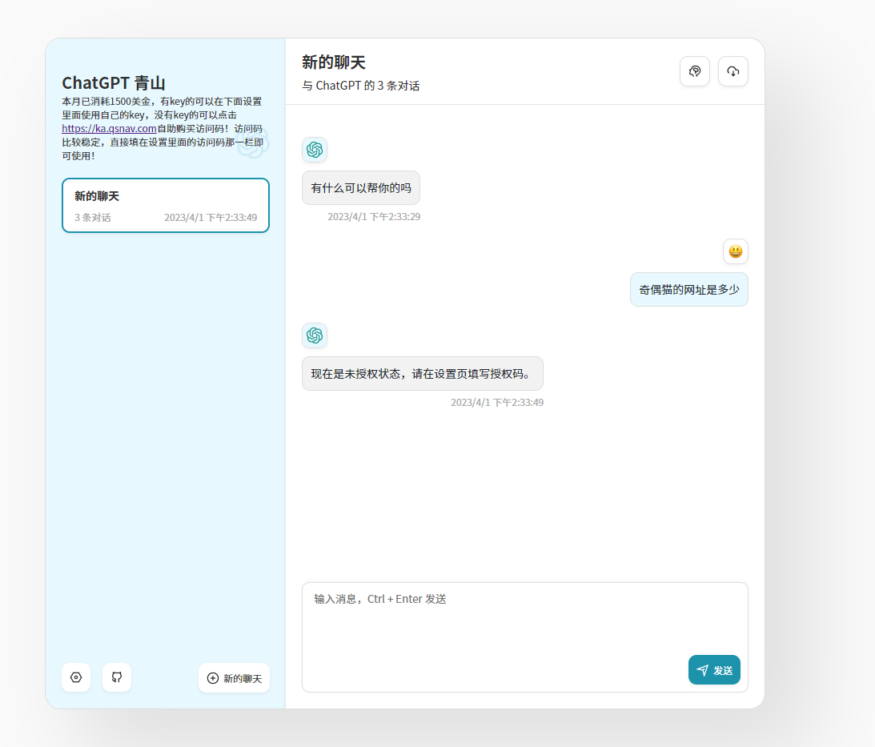Select the reply 现在是未授权状态 message

pyautogui.click(x=423, y=373)
